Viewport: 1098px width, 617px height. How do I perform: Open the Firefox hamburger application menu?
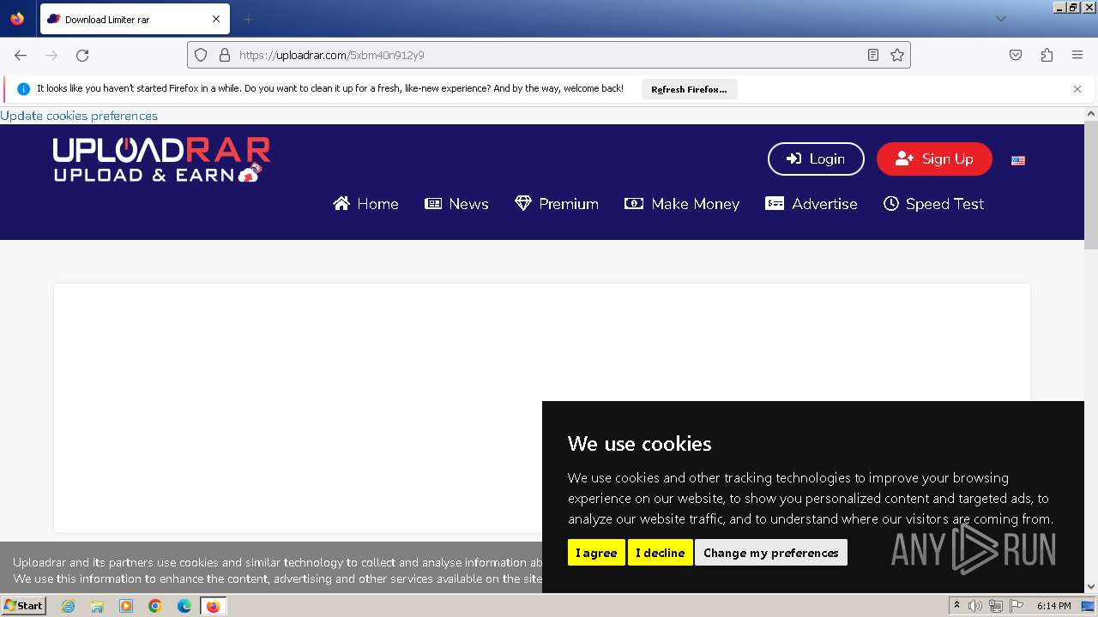tap(1077, 55)
